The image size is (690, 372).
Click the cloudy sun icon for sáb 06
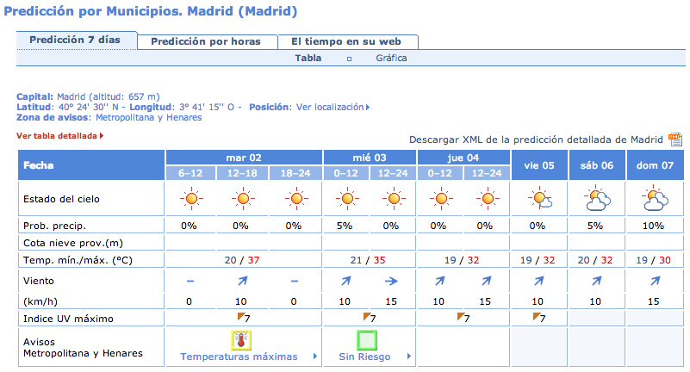(597, 199)
